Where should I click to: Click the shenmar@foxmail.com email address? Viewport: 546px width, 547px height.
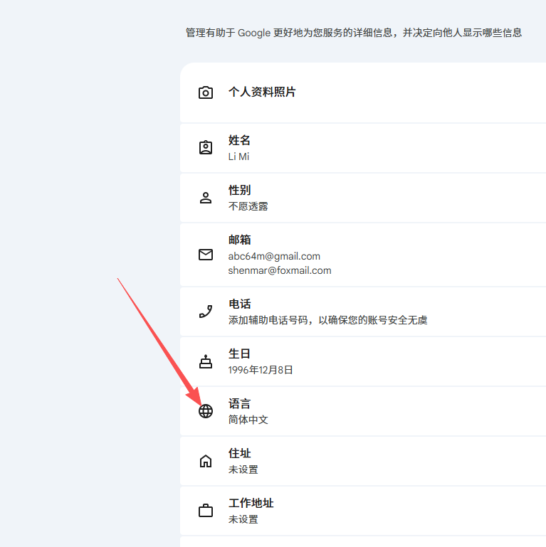280,270
